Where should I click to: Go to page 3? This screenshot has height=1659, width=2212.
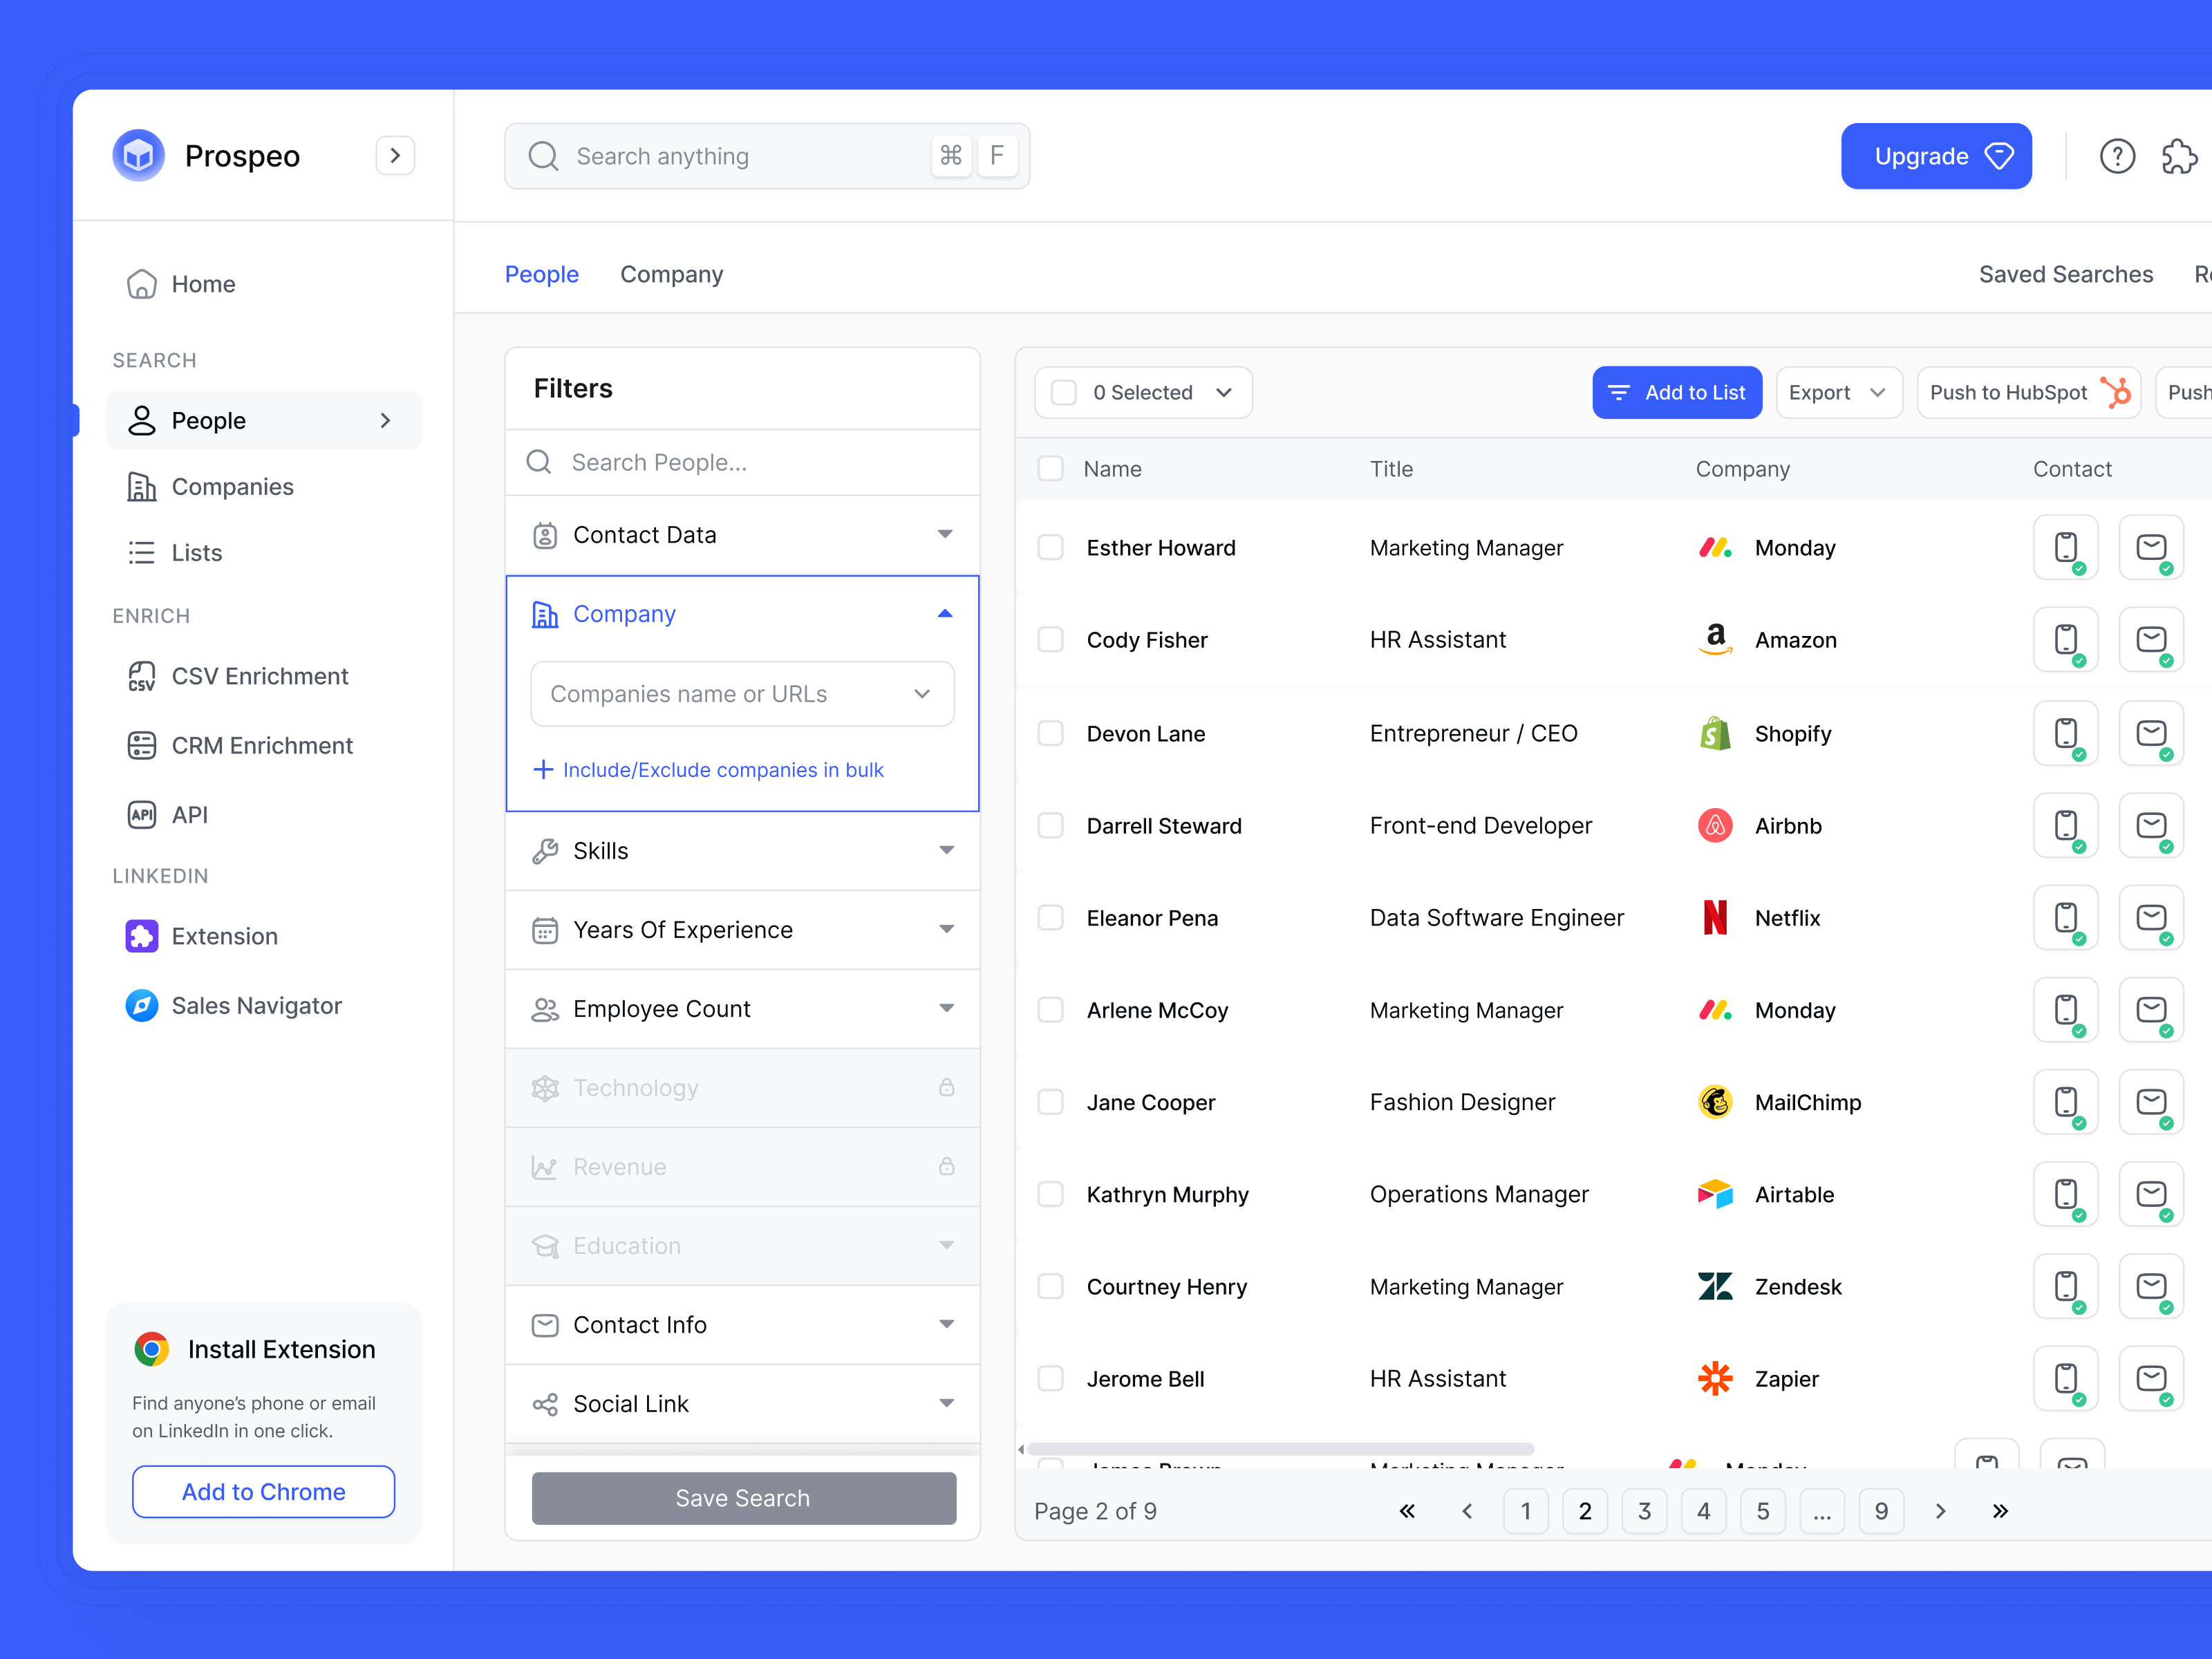tap(1644, 1511)
